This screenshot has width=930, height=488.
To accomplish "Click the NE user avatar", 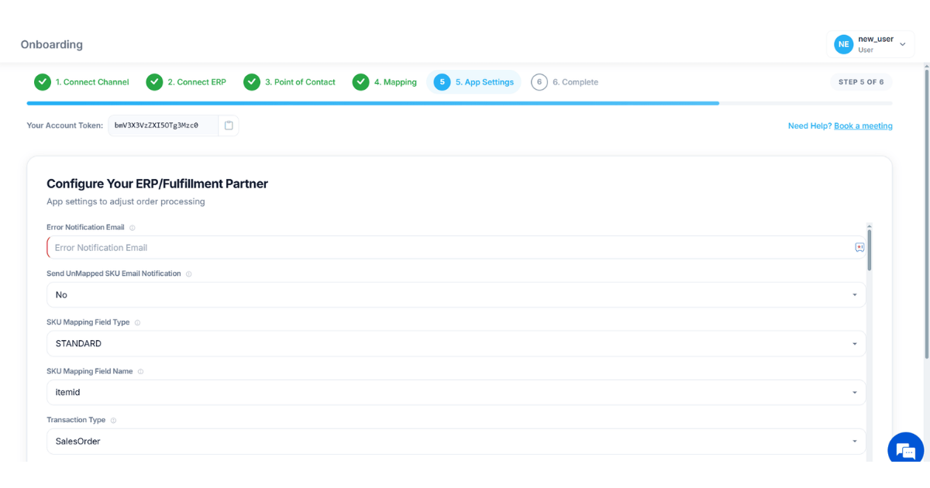I will [843, 44].
